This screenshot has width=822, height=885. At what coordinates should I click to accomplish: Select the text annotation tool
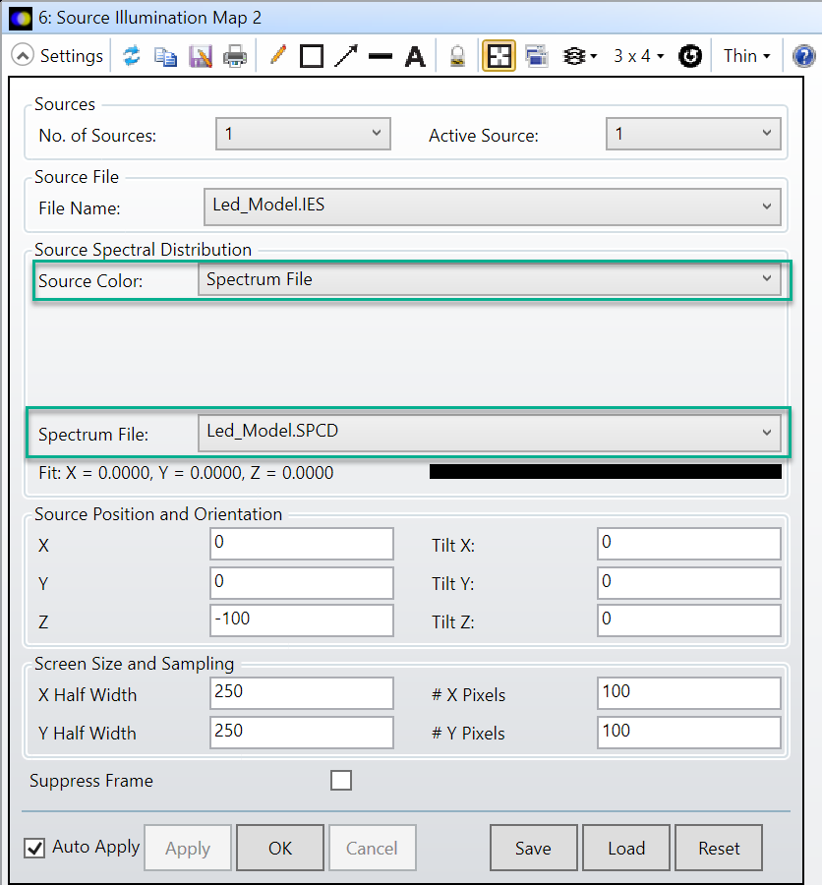[x=414, y=56]
